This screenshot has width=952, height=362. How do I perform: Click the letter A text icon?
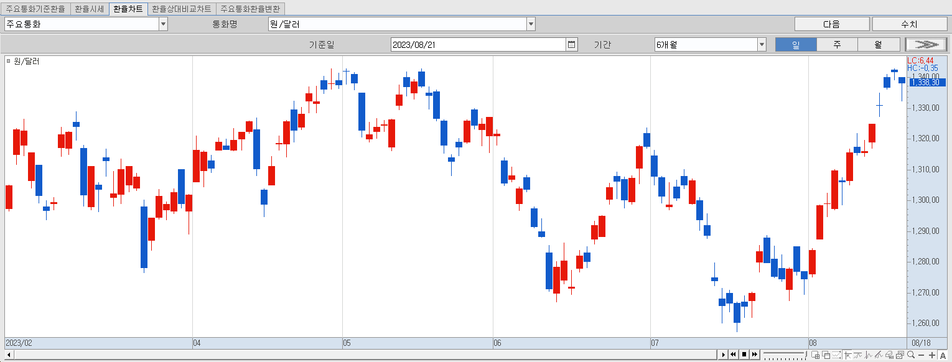click(943, 355)
